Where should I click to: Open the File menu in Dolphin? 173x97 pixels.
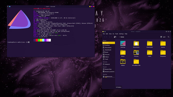(x=104, y=34)
